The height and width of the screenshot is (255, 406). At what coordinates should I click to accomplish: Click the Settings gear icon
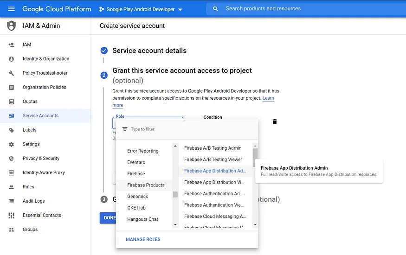tap(12, 144)
